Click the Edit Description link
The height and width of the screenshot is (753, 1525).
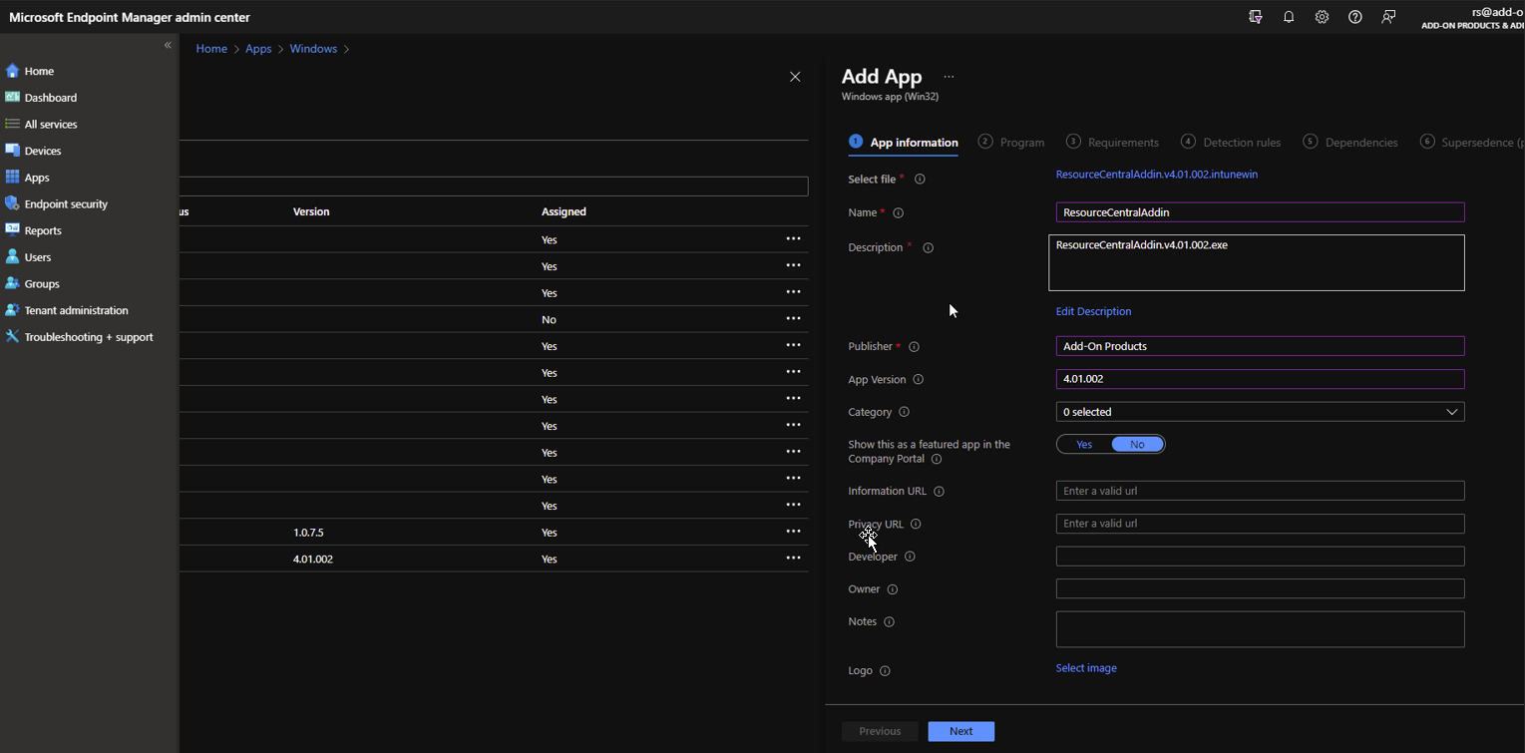[x=1093, y=311]
